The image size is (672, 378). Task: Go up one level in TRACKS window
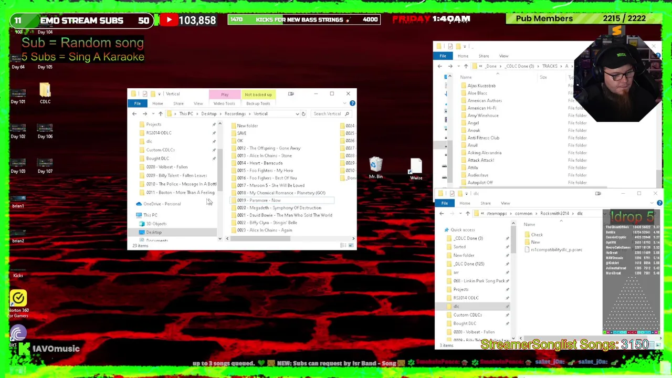466,66
